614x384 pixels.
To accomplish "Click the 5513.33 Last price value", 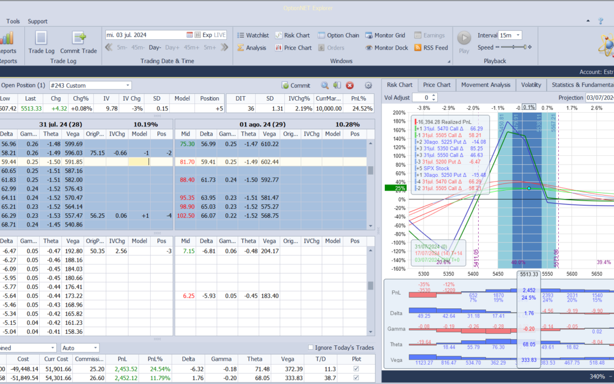I will click(x=30, y=109).
